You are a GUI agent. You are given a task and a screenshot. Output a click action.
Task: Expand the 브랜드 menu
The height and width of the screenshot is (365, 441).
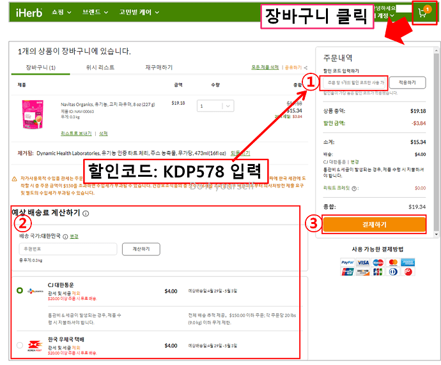(95, 12)
